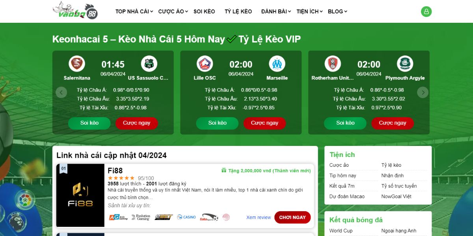Advance to next match slide arrow

(423, 92)
